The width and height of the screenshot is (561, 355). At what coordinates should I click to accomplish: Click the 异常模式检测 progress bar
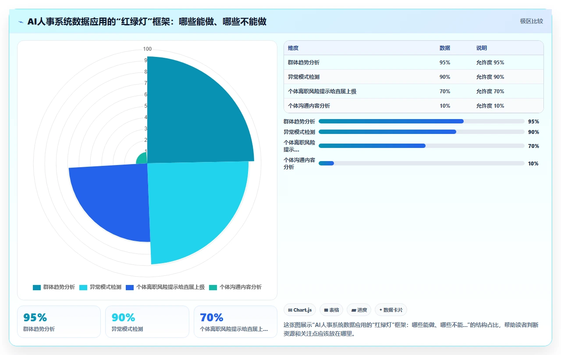tap(422, 132)
